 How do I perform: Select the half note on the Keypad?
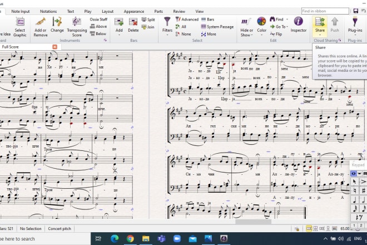point(363,200)
